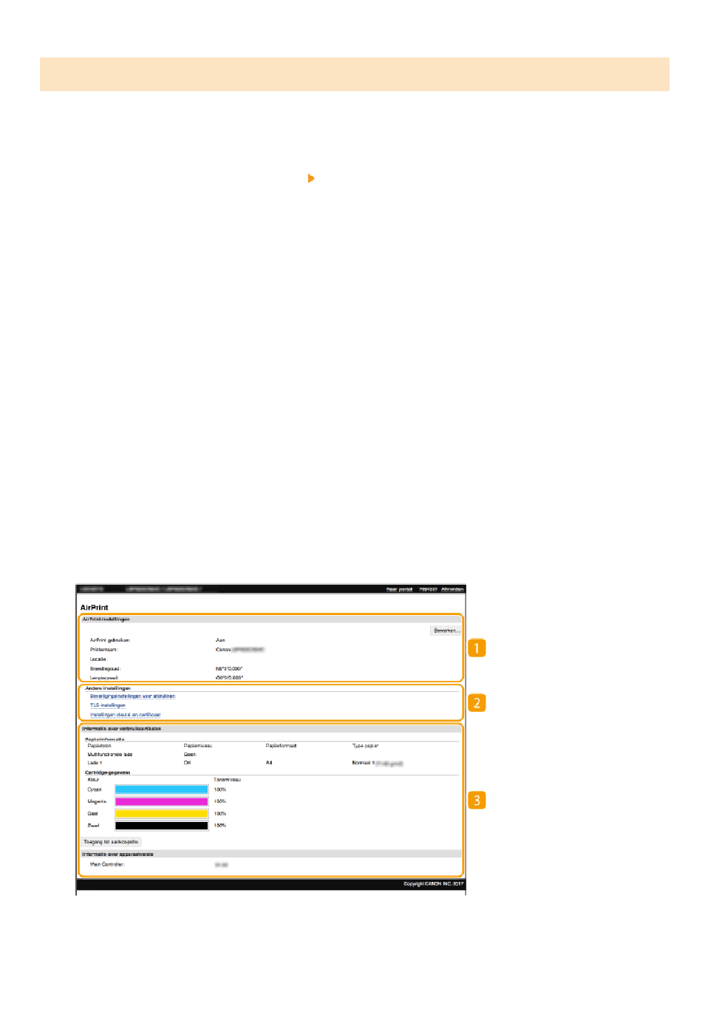Viewport: 702px width, 1012px height.
Task: Click the Multifunctionele lade row
Action: pyautogui.click(x=110, y=755)
